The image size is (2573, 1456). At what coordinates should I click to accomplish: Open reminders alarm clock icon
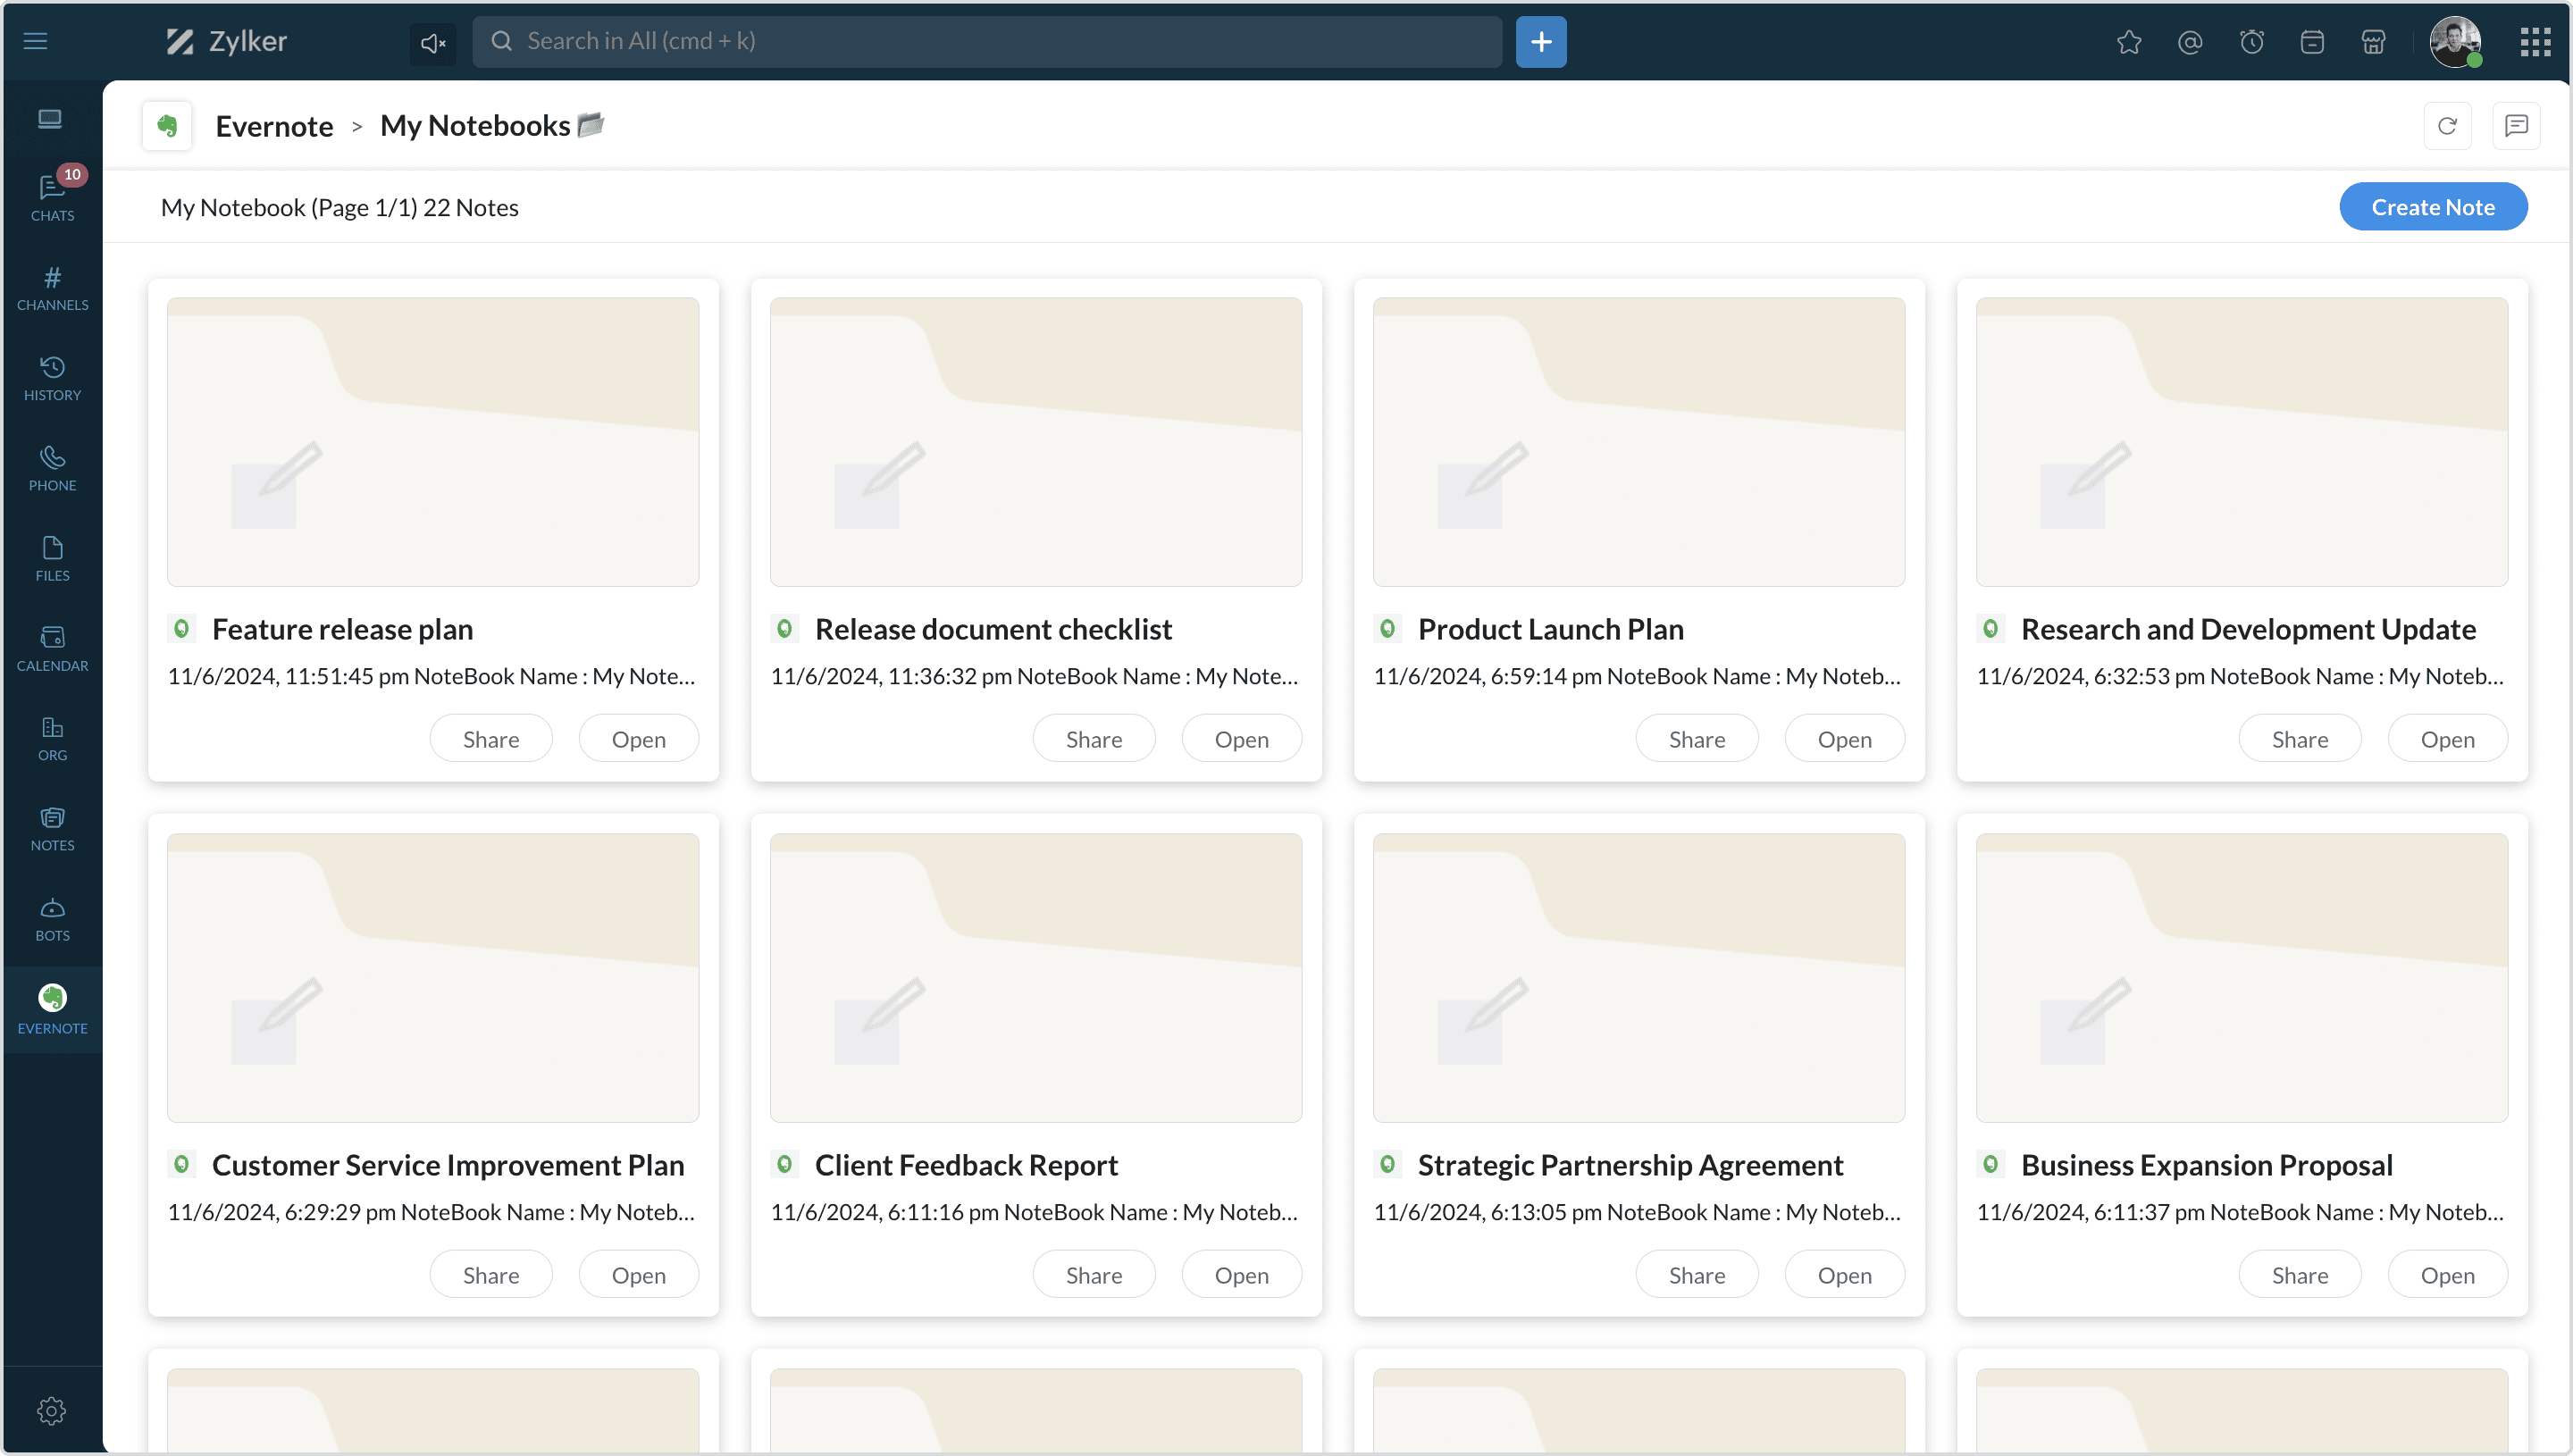point(2251,42)
